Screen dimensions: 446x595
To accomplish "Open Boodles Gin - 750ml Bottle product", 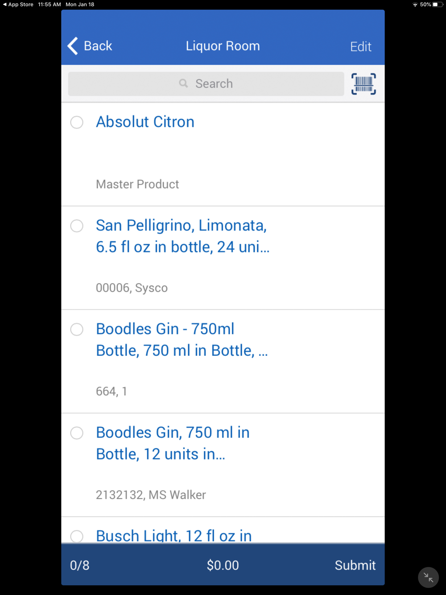I will pos(182,339).
